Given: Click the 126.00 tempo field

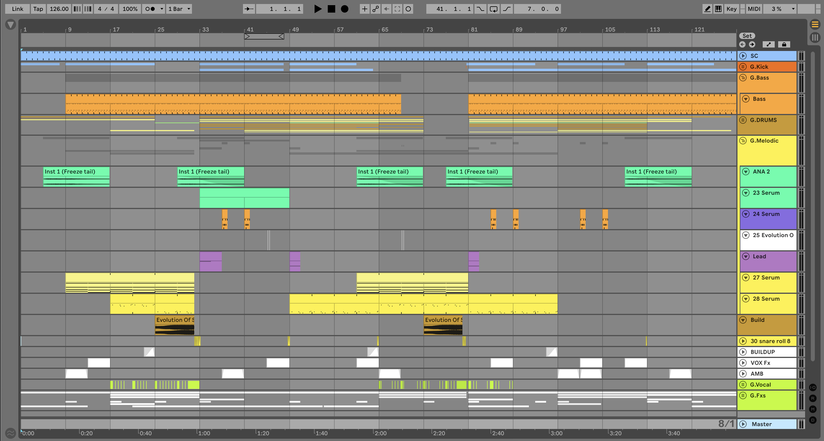Looking at the screenshot, I should click(59, 9).
